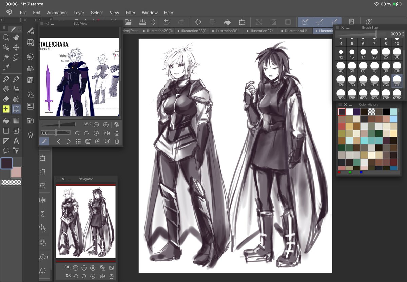
Task: Open Sub View panel hamburger menu
Action: [x=42, y=24]
